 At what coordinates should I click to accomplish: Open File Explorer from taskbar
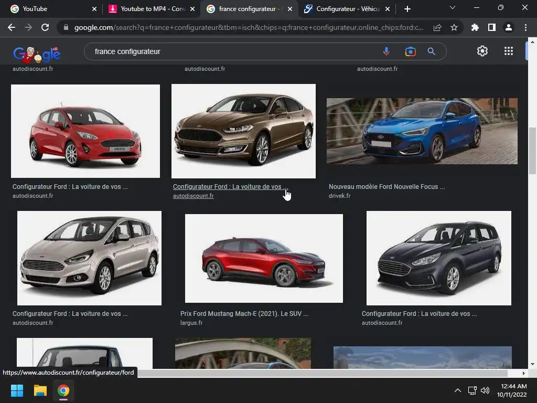[40, 390]
